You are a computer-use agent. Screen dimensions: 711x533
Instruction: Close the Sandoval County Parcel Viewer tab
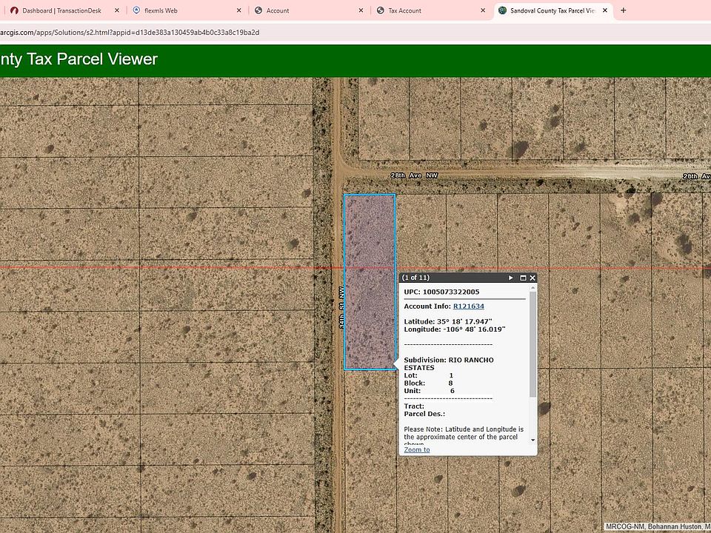pyautogui.click(x=605, y=10)
